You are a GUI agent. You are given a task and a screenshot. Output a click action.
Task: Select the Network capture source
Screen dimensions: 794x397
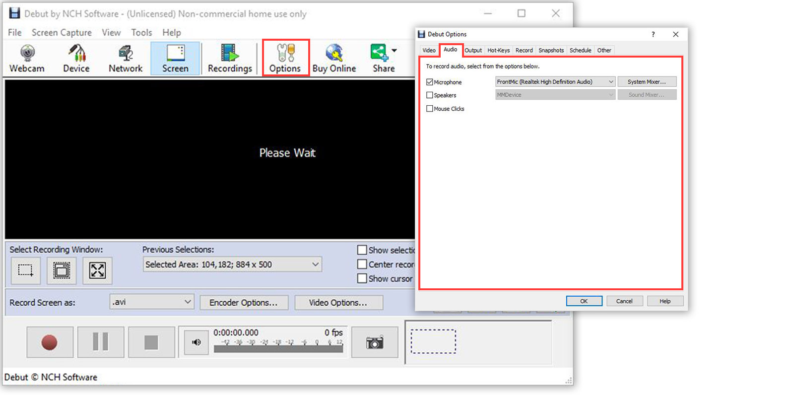[126, 59]
